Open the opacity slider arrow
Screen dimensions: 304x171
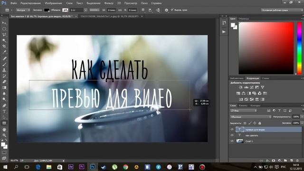302,117
